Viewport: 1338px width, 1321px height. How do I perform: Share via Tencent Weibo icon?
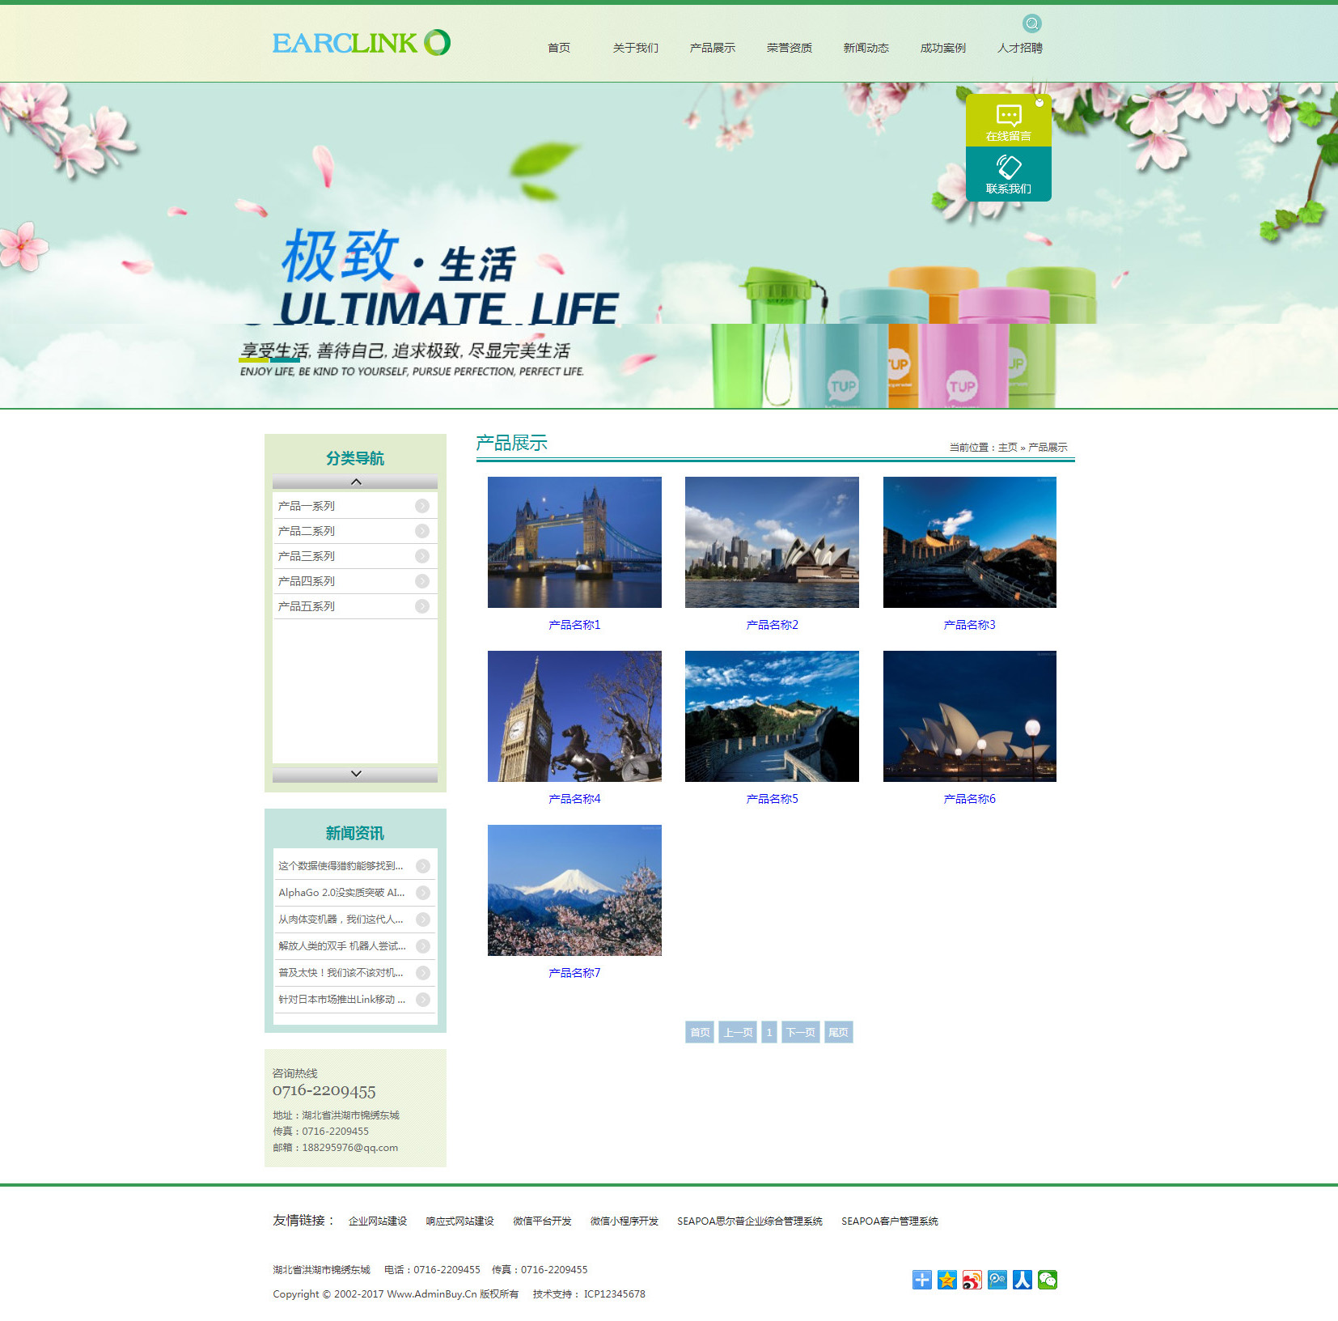997,1280
